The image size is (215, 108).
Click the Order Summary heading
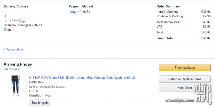pyautogui.click(x=168, y=6)
